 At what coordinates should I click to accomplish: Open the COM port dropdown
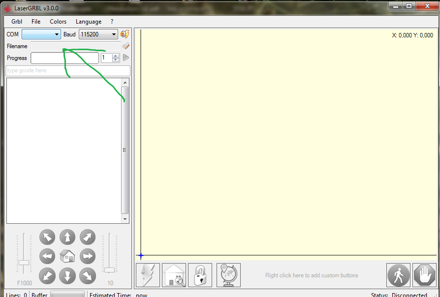click(41, 34)
